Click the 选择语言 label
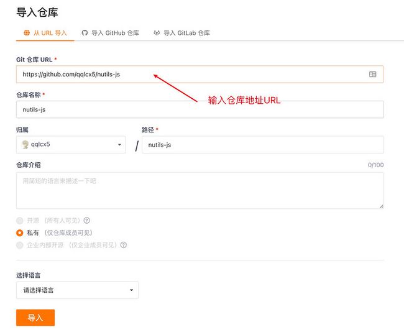The height and width of the screenshot is (335, 404). [29, 275]
